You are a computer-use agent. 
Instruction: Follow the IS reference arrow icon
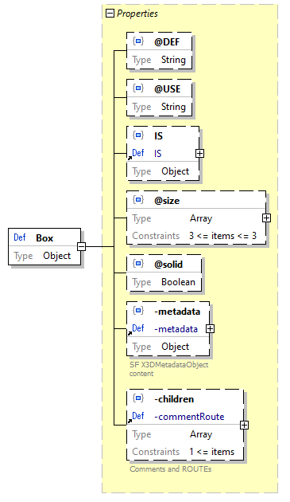tap(130, 158)
